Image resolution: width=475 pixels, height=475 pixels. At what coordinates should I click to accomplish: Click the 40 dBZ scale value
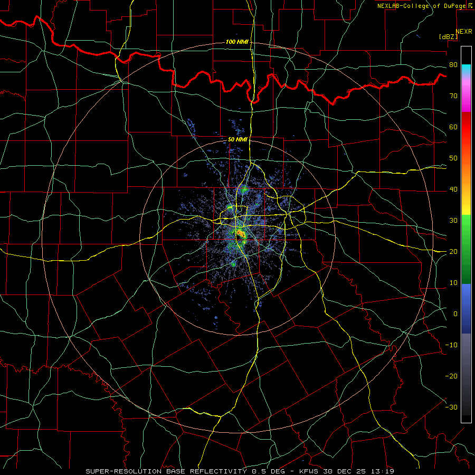(x=453, y=189)
